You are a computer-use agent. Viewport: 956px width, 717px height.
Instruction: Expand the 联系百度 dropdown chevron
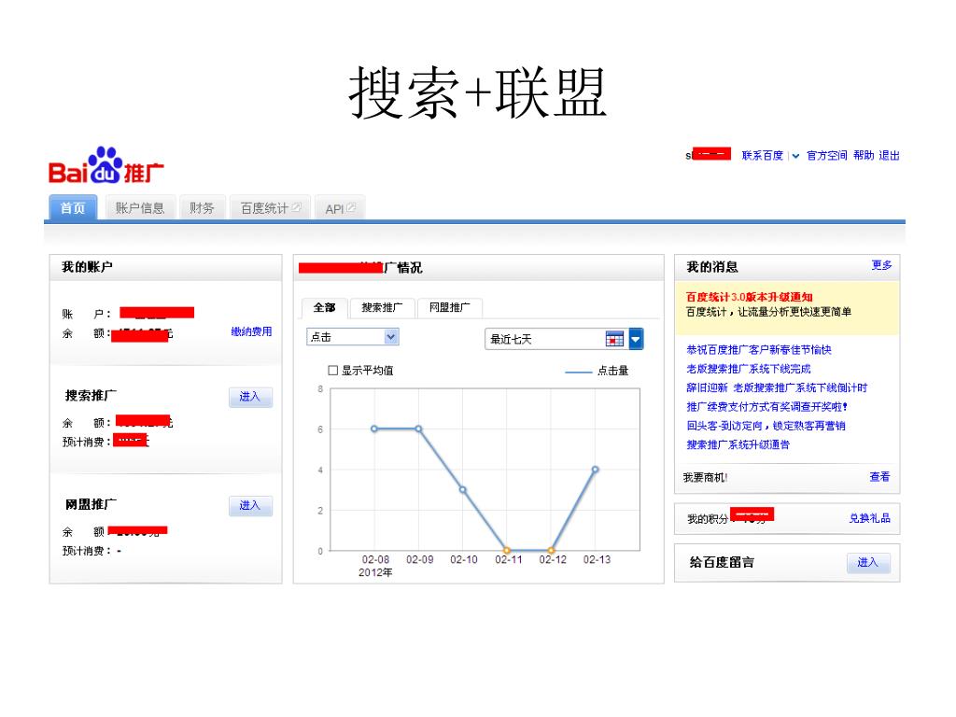(x=795, y=156)
